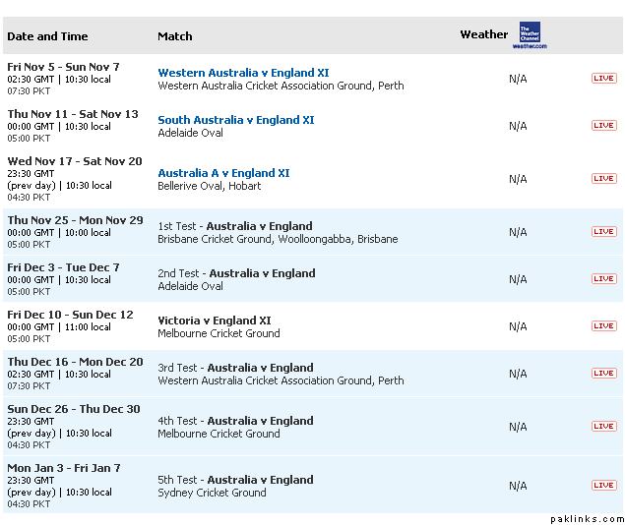This screenshot has height=525, width=625.
Task: Open Australia A v England XI link
Action: coord(223,173)
